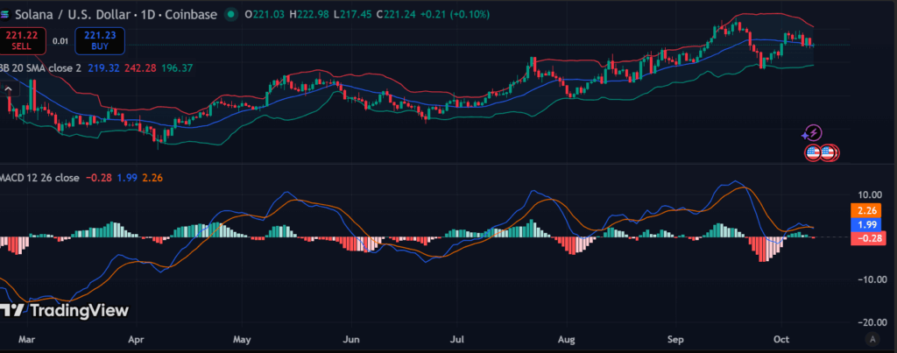This screenshot has width=897, height=353.
Task: Click the 0.01 spread value between Sell and Buy
Action: (x=60, y=40)
